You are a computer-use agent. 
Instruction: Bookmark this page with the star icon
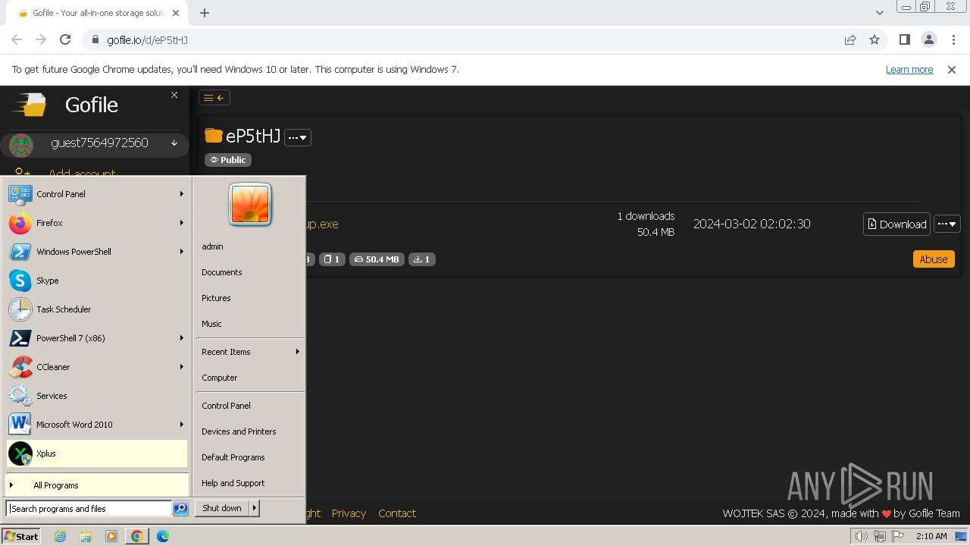click(x=875, y=39)
